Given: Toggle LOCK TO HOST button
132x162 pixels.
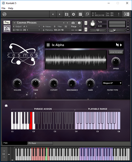Looking at the screenshot, I should point(116,52).
